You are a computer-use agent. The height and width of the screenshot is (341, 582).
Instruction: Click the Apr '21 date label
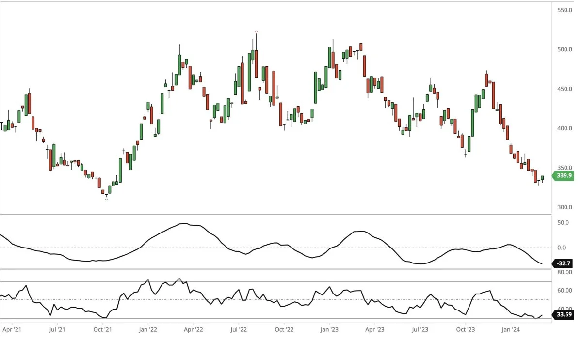(x=12, y=330)
